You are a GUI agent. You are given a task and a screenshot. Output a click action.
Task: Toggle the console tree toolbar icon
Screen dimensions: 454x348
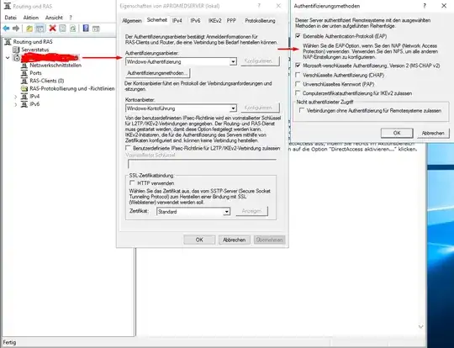click(40, 29)
